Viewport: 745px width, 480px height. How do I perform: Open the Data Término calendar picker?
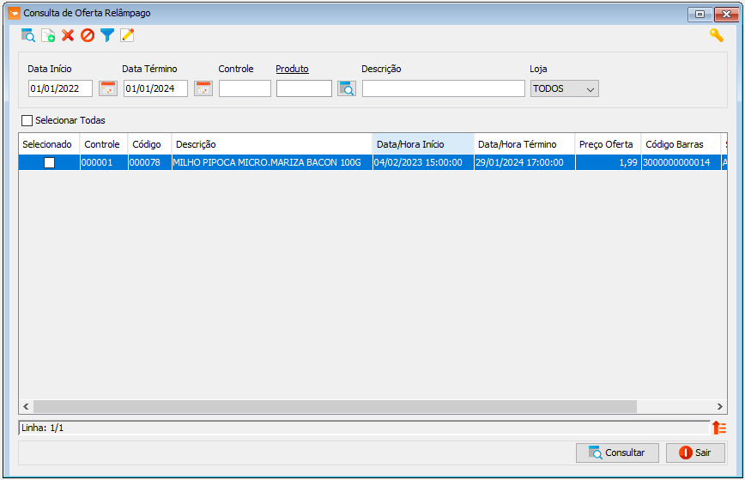click(x=203, y=88)
